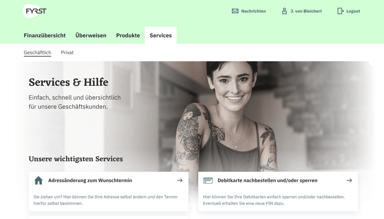Switch to the Privat sub-tab
The image size is (384, 219).
pyautogui.click(x=67, y=53)
